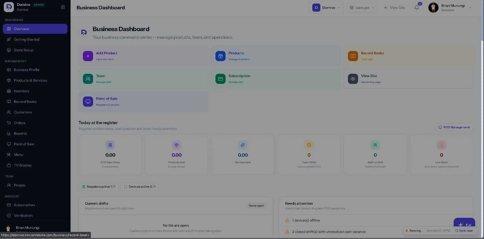Image resolution: width=484 pixels, height=239 pixels.
Task: Click the Staff on Shift icon
Action: tap(375, 145)
